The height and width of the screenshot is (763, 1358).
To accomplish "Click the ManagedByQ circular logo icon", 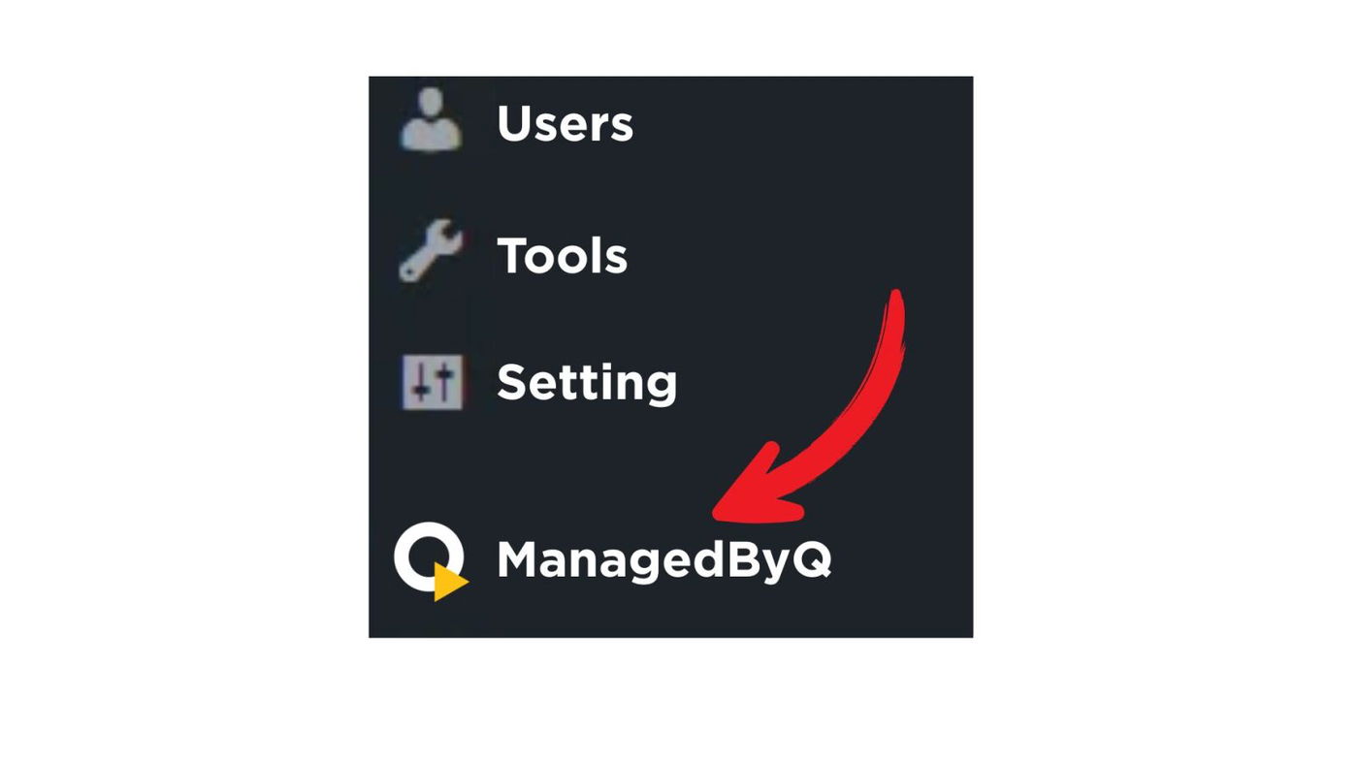I will click(x=431, y=561).
